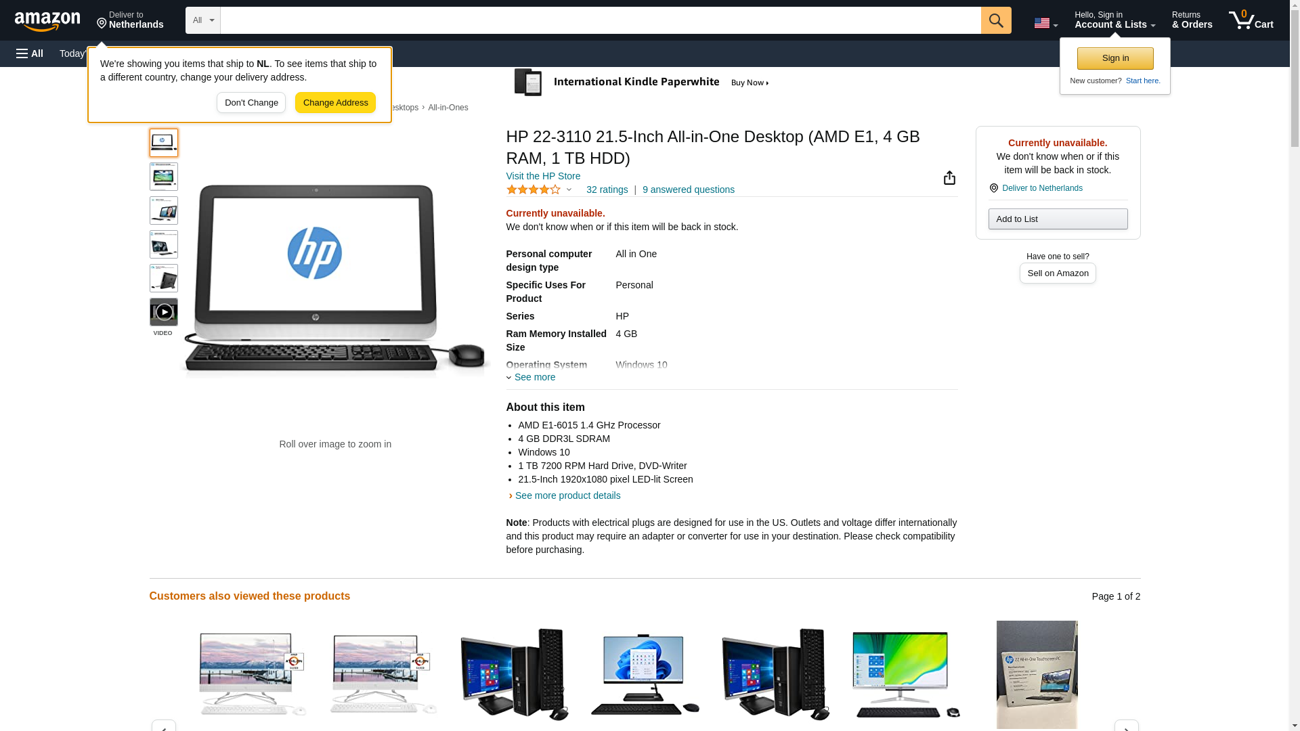This screenshot has width=1300, height=731.
Task: Click previous arrow in product carousel
Action: tap(163, 726)
